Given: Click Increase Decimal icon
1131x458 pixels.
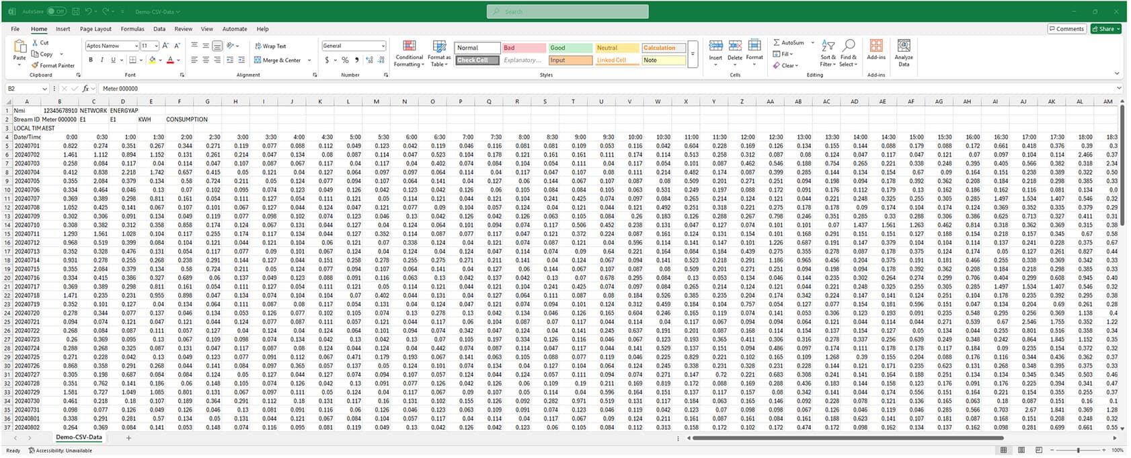Looking at the screenshot, I should tap(369, 60).
